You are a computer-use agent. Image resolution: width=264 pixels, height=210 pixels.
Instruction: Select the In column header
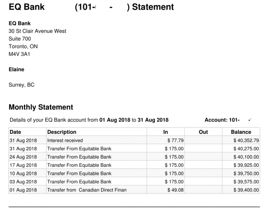(165, 132)
